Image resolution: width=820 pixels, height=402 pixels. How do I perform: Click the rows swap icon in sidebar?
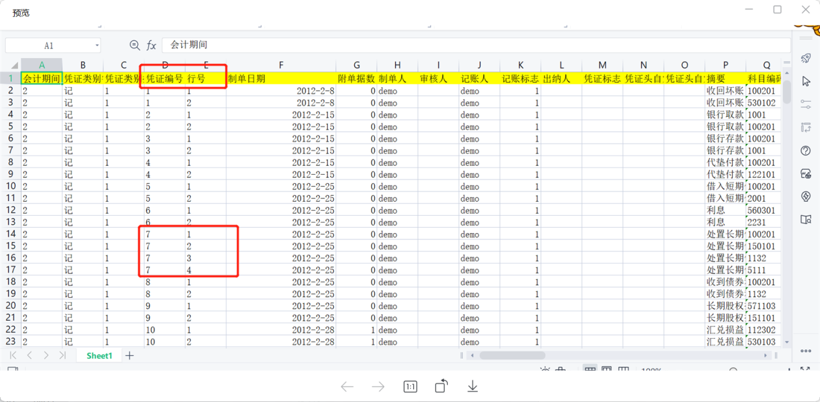pyautogui.click(x=806, y=127)
